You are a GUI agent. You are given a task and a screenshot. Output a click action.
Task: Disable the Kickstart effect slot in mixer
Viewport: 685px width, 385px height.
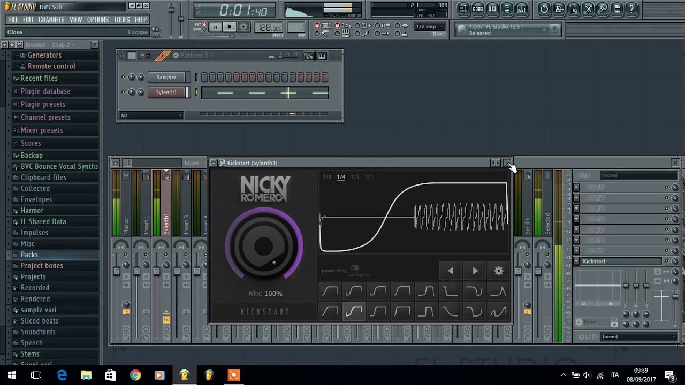click(x=666, y=261)
